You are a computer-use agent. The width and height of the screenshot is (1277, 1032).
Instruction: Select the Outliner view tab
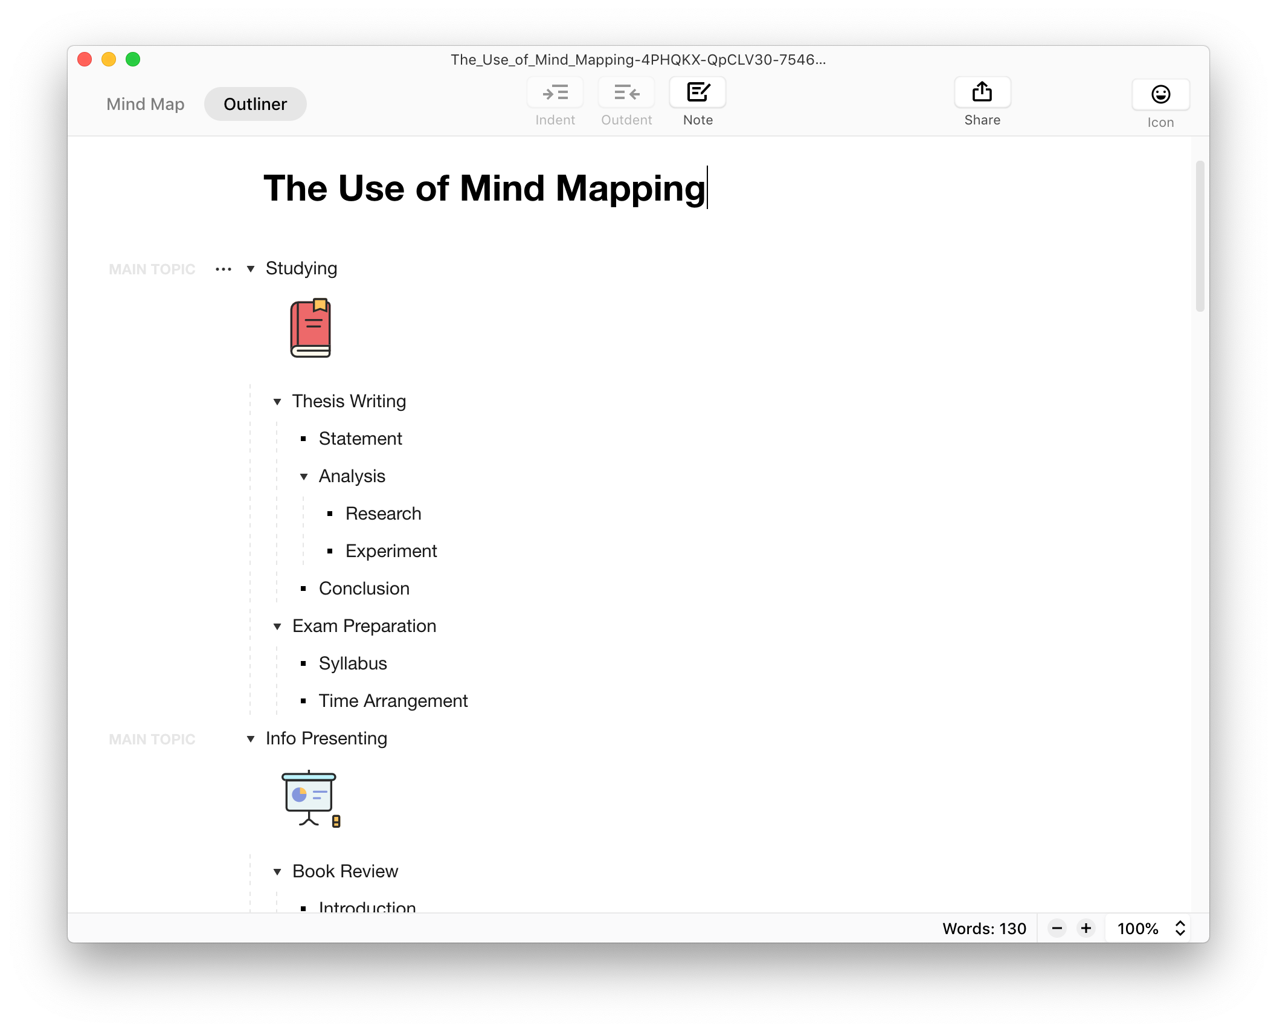click(x=255, y=104)
